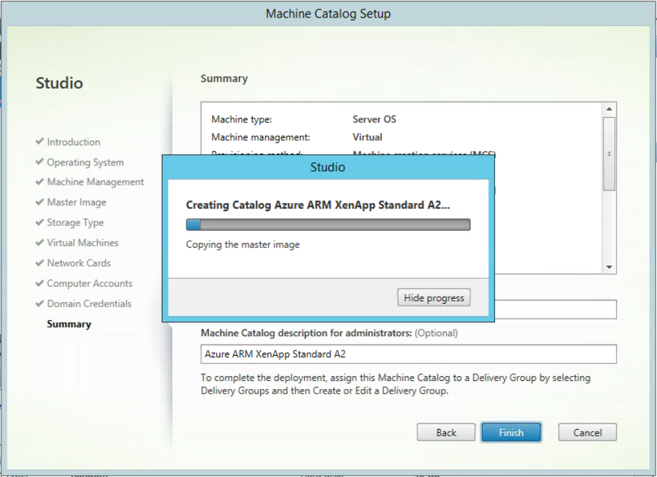The height and width of the screenshot is (477, 657).
Task: Click the Back button
Action: click(446, 432)
